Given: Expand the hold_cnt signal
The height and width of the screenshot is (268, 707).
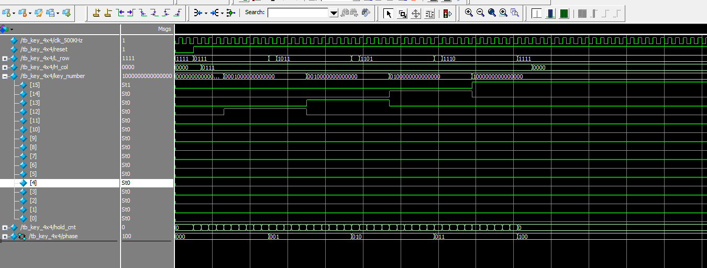Looking at the screenshot, I should pyautogui.click(x=5, y=228).
